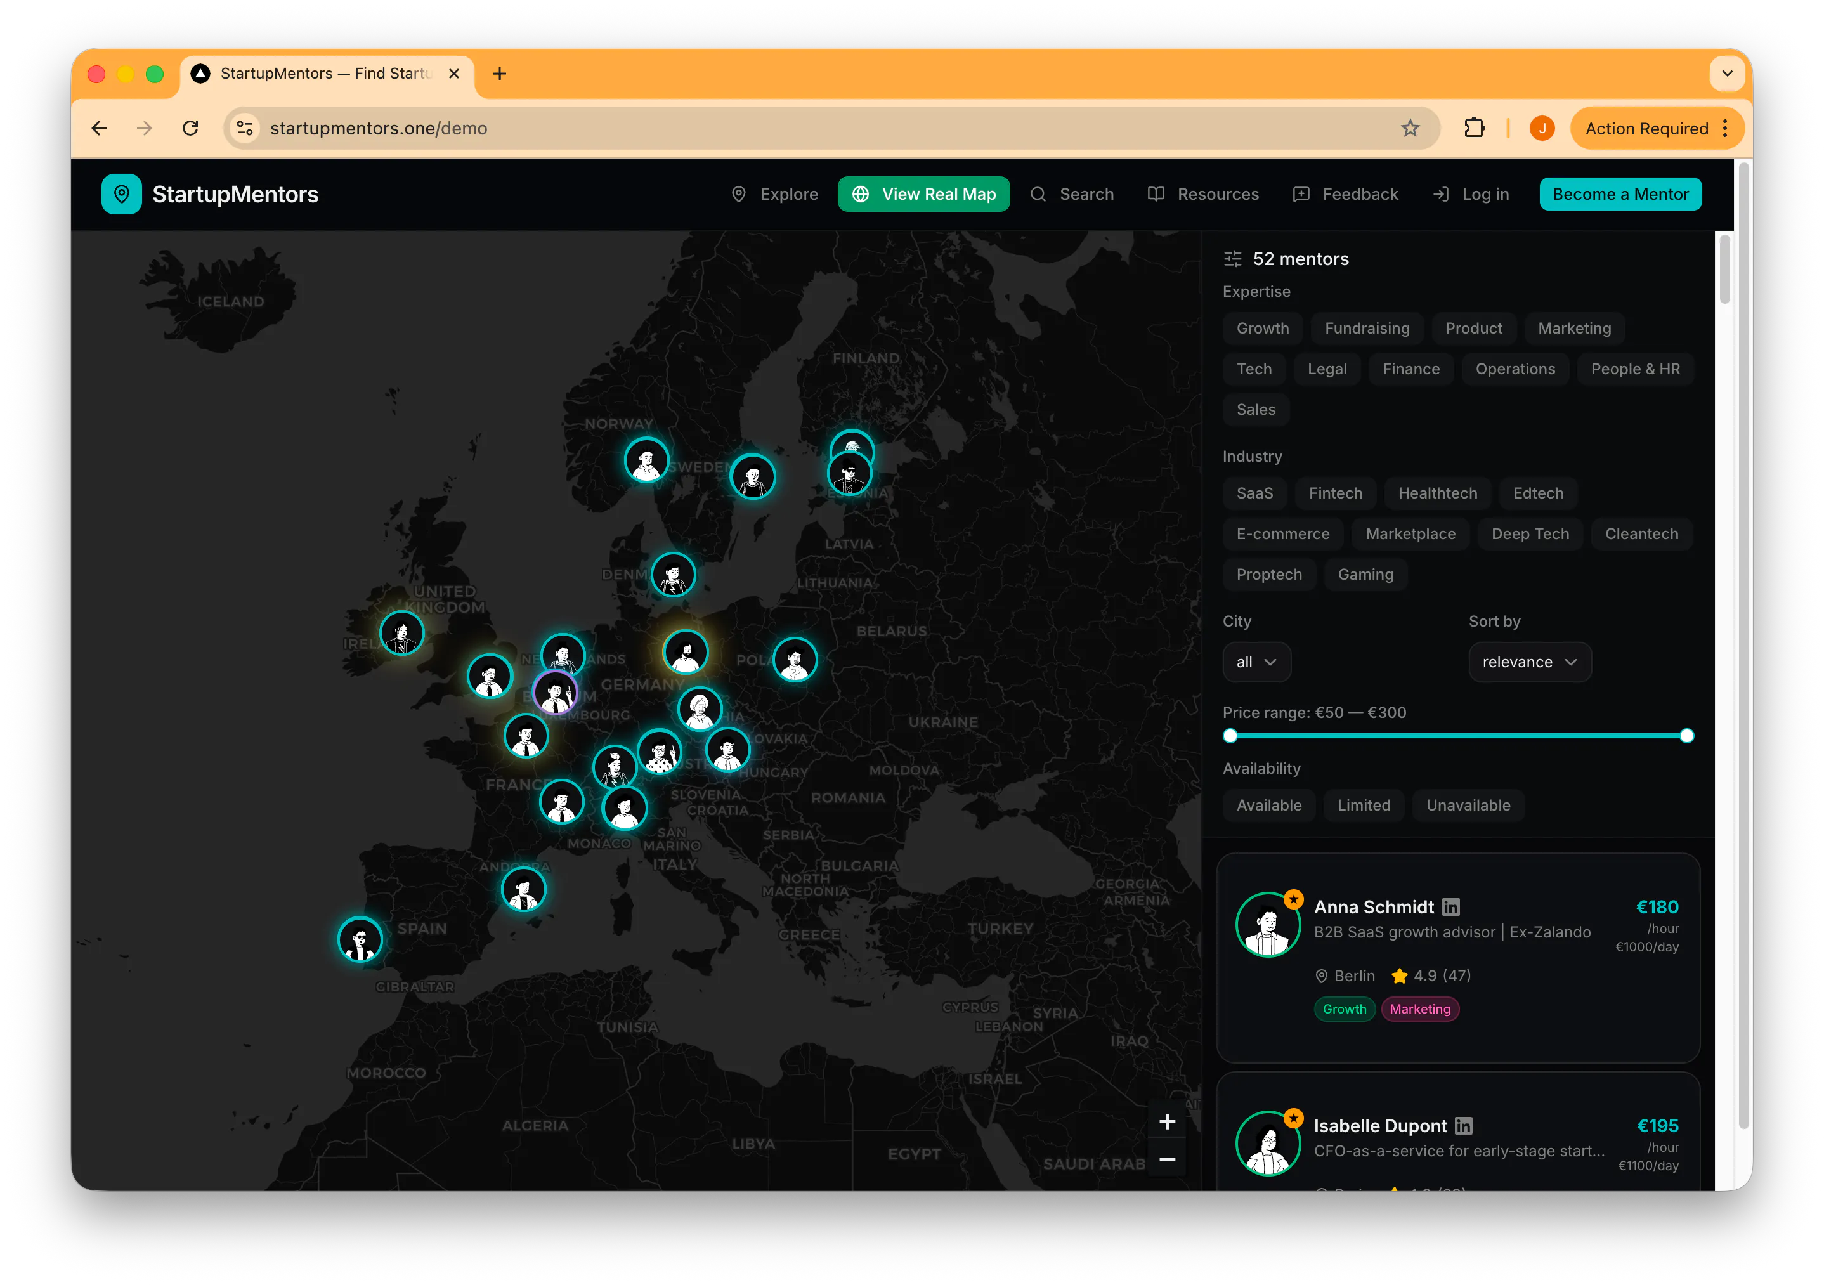Toggle the Fundraising expertise filter

[1366, 328]
